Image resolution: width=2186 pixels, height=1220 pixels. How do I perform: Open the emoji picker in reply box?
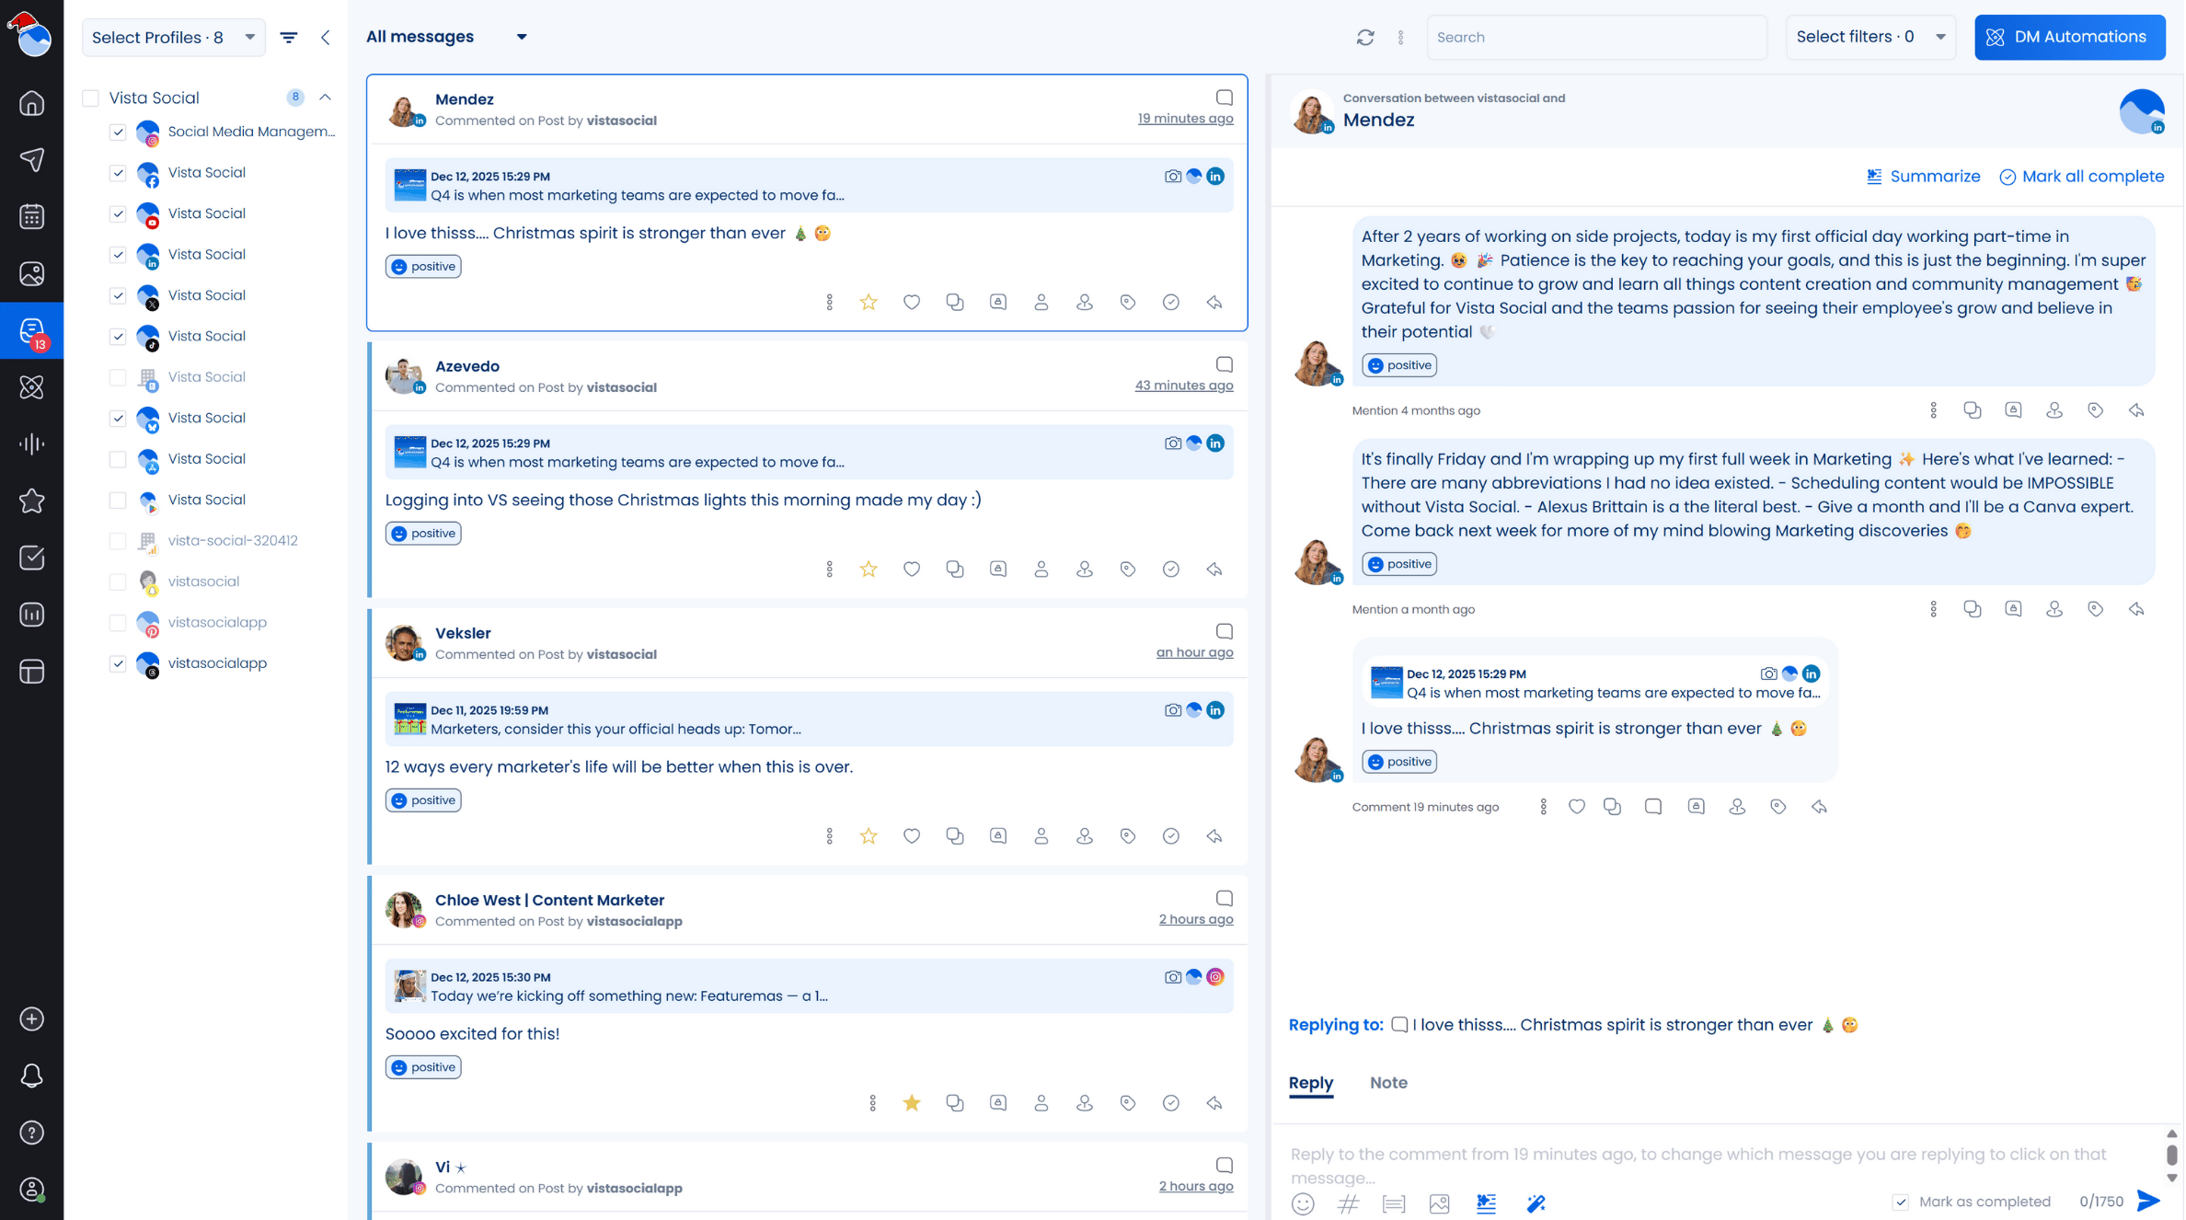tap(1303, 1203)
